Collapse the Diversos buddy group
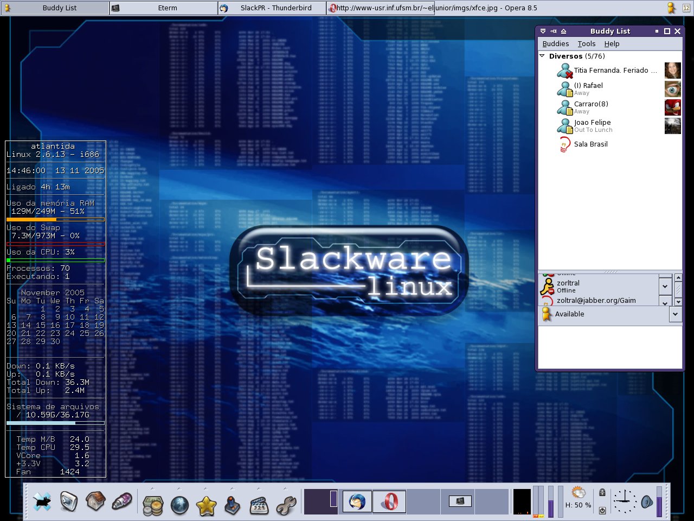694x521 pixels. (x=542, y=56)
